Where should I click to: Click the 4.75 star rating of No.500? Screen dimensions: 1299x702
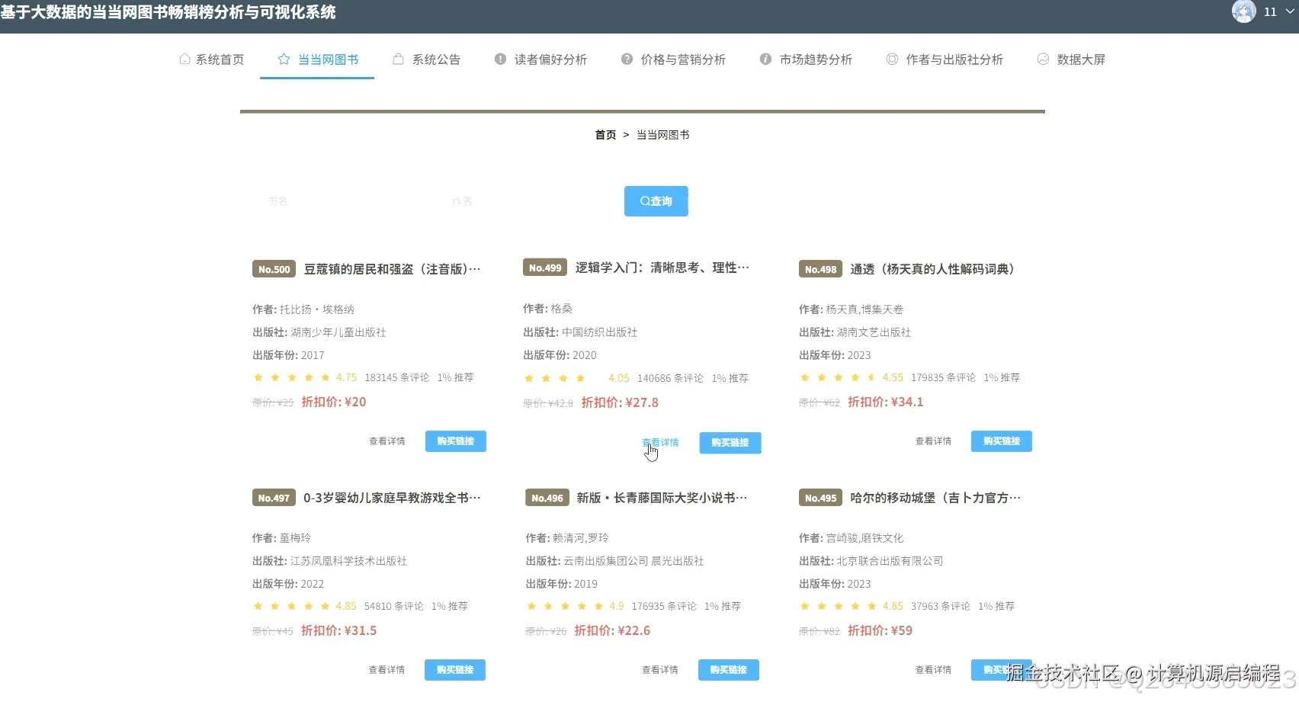click(305, 377)
